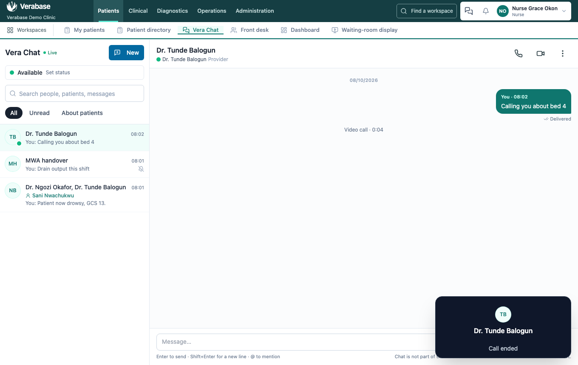Open the chat icon in top bar
The height and width of the screenshot is (365, 578).
tap(469, 11)
